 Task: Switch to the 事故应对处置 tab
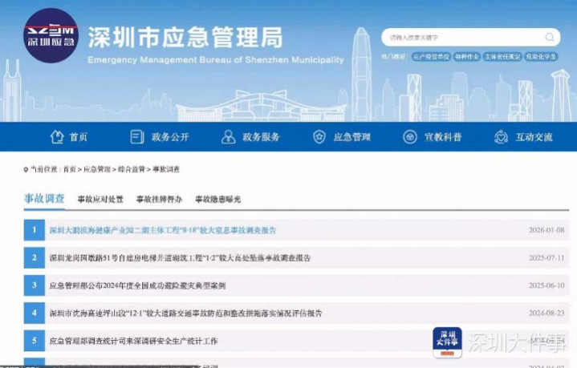click(100, 200)
